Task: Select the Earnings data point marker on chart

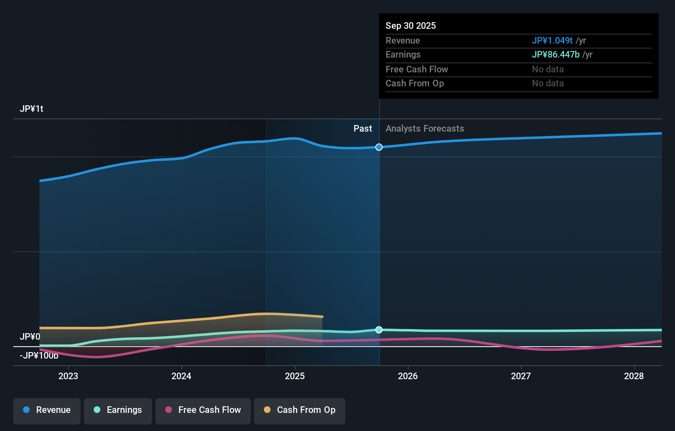Action: (379, 329)
